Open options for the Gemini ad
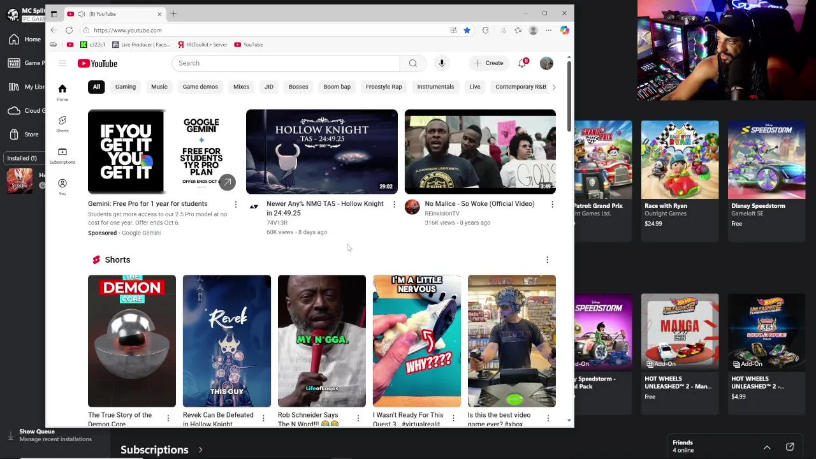 point(235,204)
